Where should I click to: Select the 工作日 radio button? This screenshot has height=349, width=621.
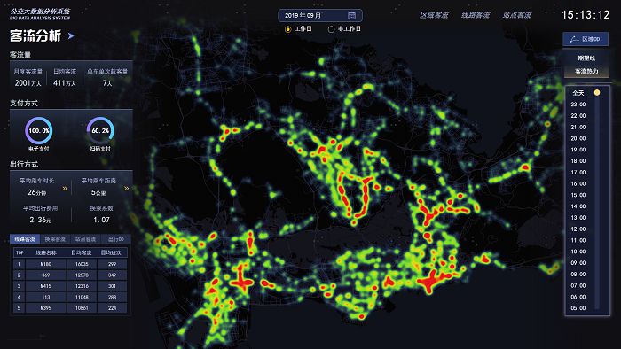288,29
